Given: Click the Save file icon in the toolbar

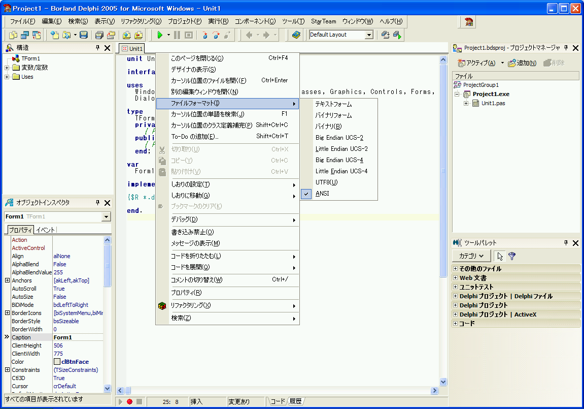Looking at the screenshot, I should [83, 35].
